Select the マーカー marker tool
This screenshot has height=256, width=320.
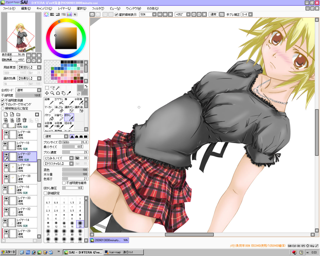[x=49, y=109]
